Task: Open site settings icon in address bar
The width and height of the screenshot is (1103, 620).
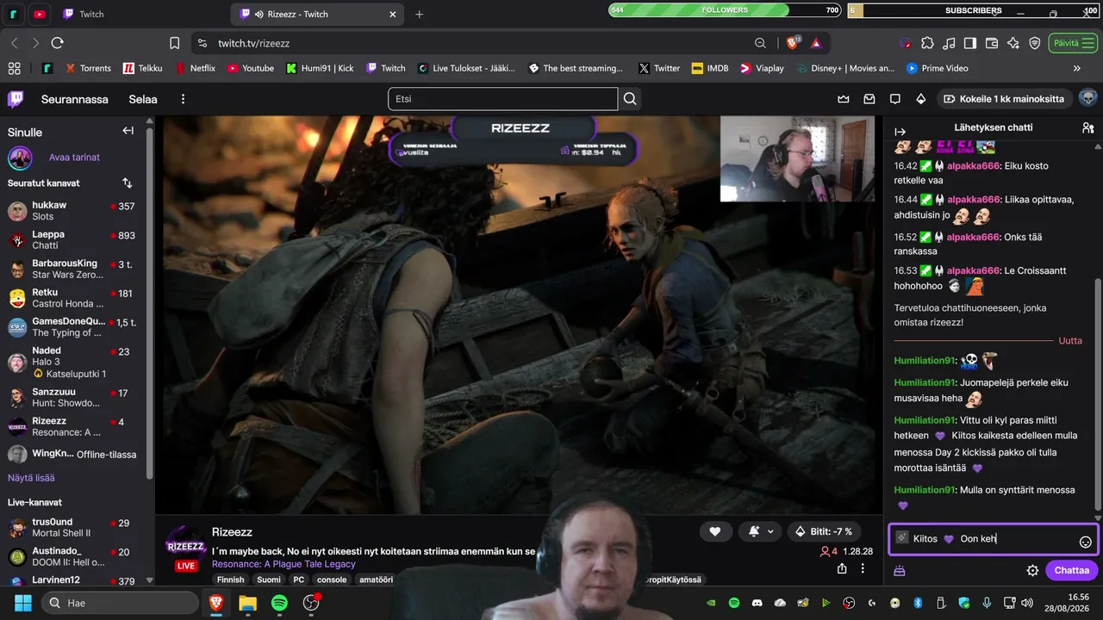Action: [202, 43]
